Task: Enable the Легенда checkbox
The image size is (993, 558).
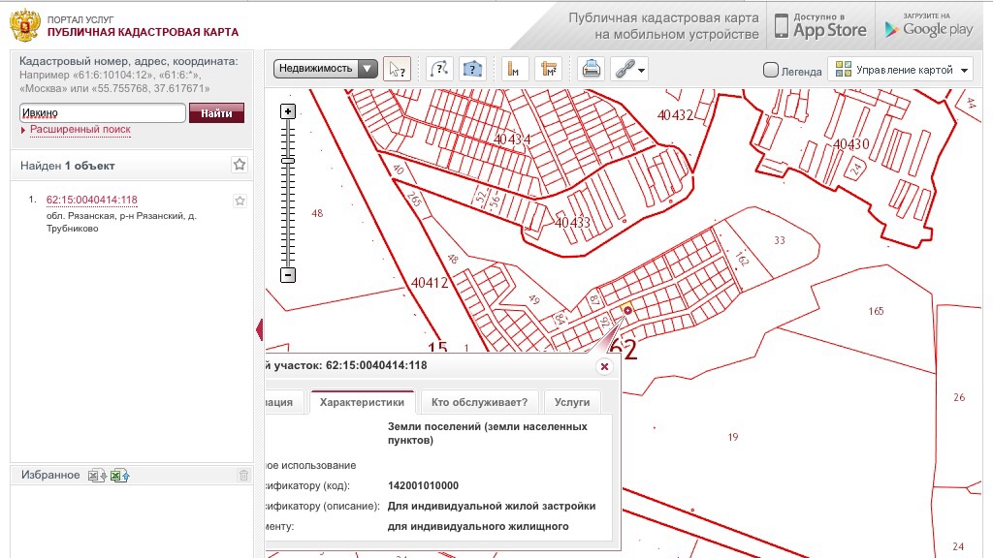Action: pos(771,70)
